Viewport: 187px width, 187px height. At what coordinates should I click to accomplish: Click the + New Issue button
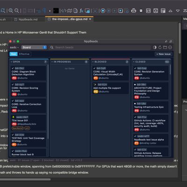coord(164,54)
